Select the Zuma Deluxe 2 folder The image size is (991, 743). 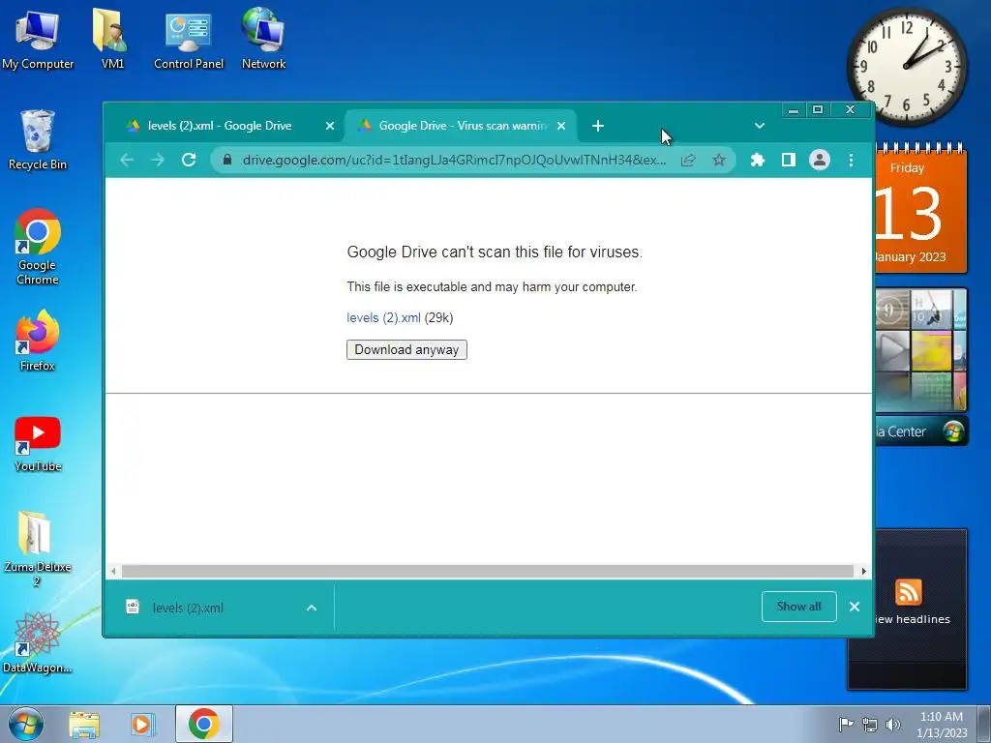[37, 550]
